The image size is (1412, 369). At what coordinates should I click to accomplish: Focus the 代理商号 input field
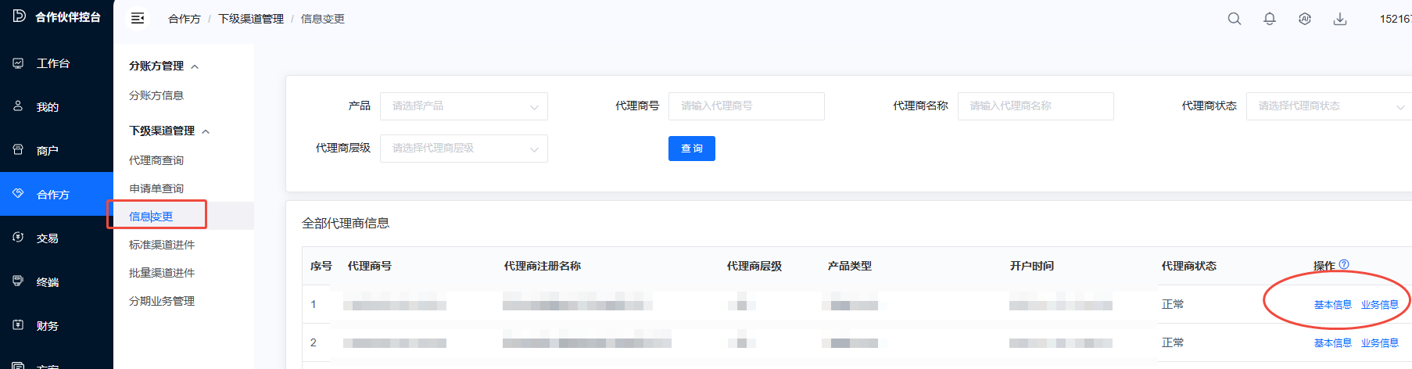pos(746,106)
